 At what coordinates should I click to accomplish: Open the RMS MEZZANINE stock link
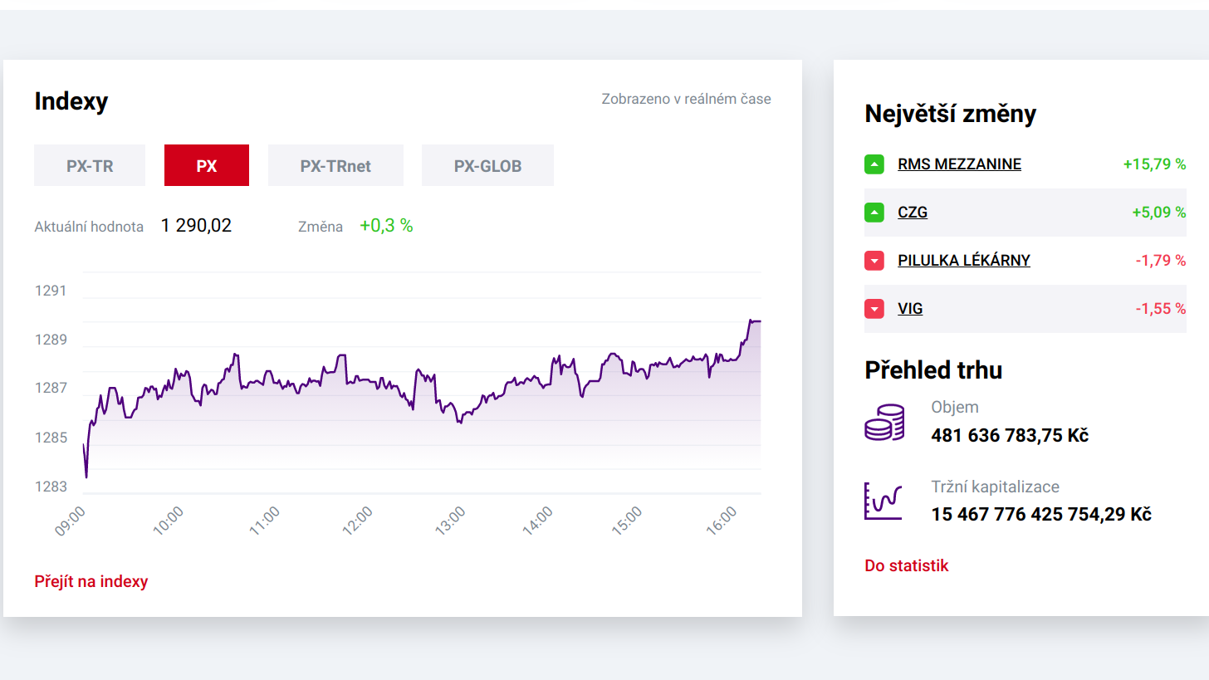click(x=959, y=164)
